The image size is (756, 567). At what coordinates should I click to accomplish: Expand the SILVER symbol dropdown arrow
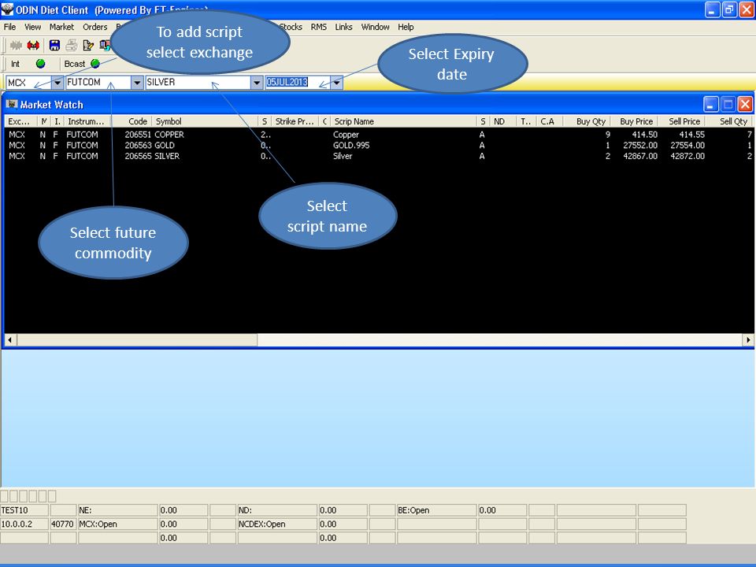point(257,83)
